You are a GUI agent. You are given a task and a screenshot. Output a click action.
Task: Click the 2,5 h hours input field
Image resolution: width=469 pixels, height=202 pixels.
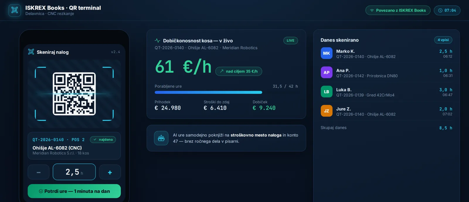pos(74,172)
